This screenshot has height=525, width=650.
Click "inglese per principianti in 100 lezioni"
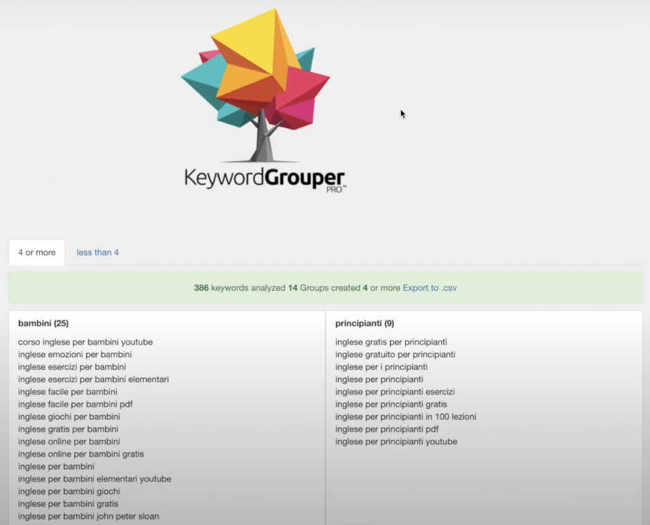pos(406,416)
